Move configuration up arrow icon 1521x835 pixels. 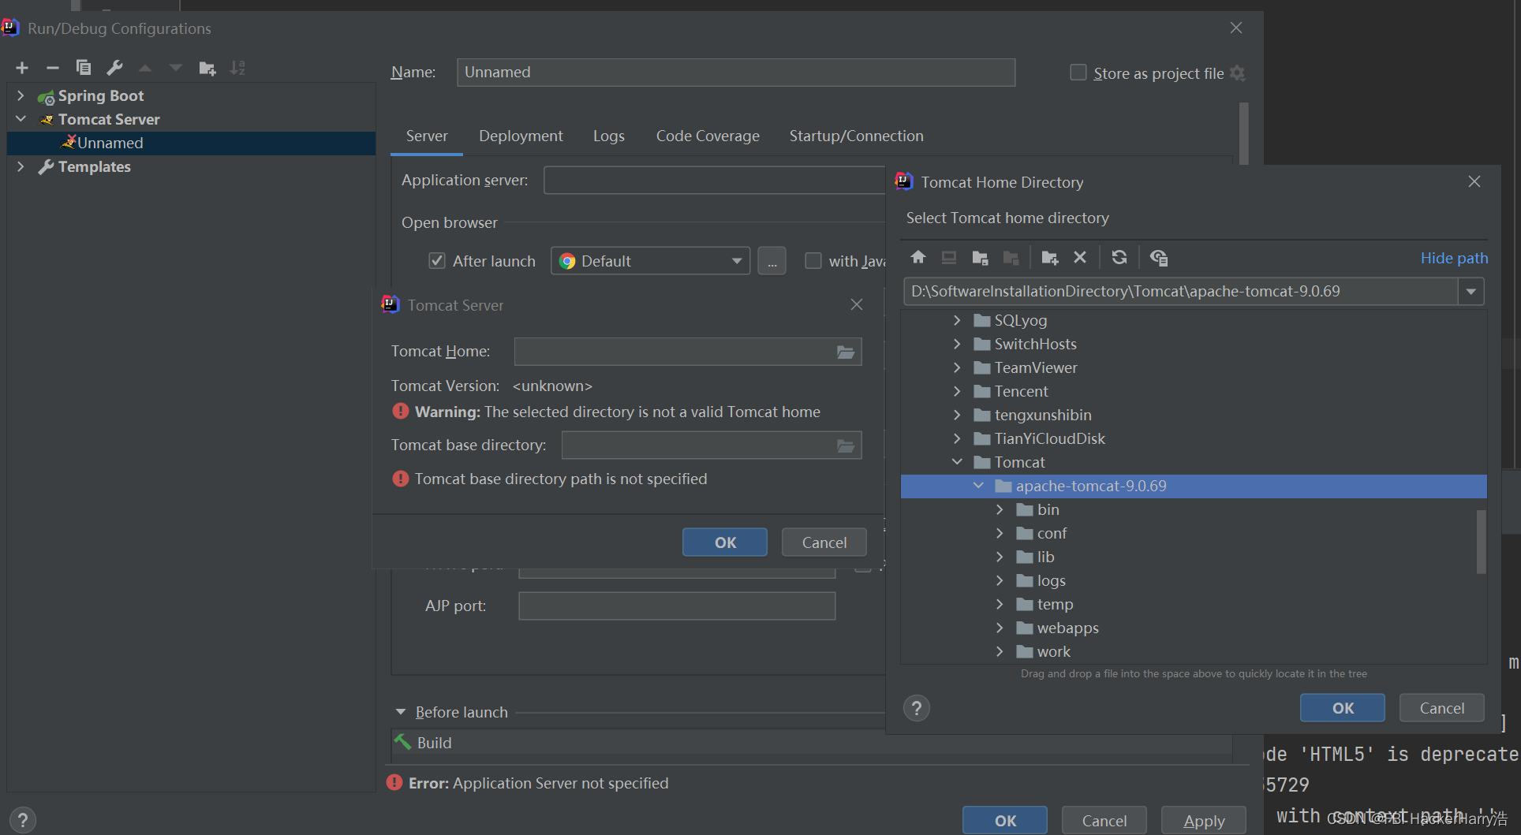[x=145, y=68]
